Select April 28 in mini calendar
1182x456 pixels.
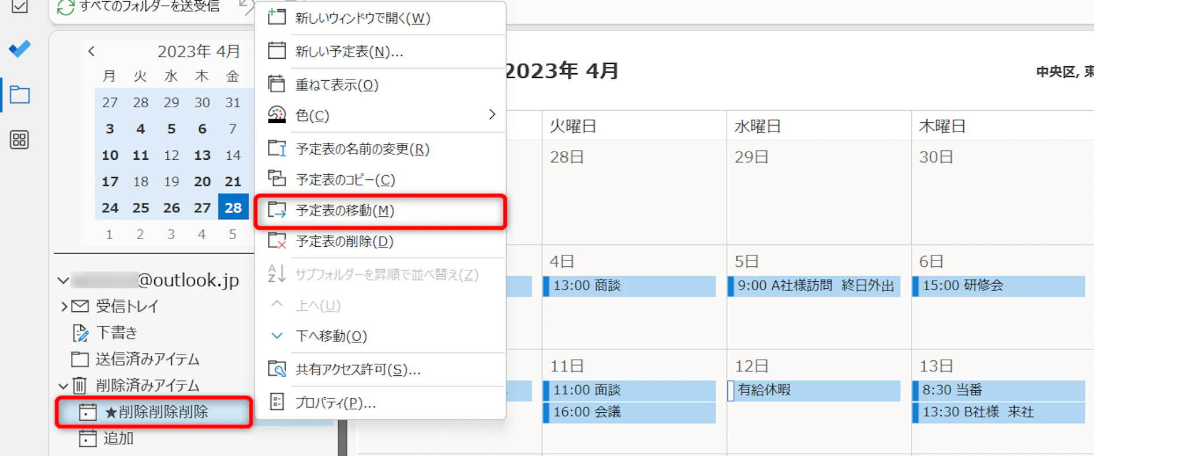[x=233, y=208]
